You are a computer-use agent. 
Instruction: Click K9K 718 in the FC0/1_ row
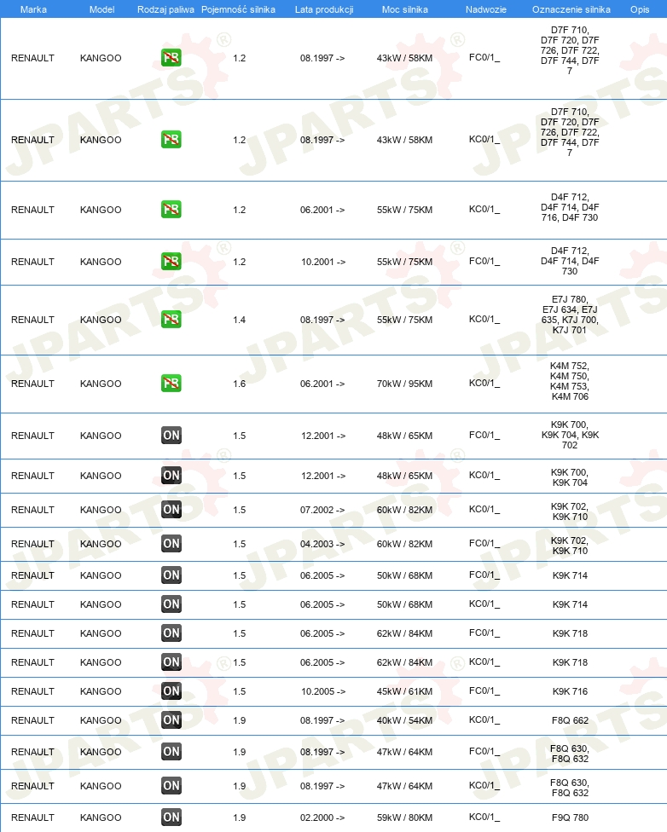click(x=570, y=633)
